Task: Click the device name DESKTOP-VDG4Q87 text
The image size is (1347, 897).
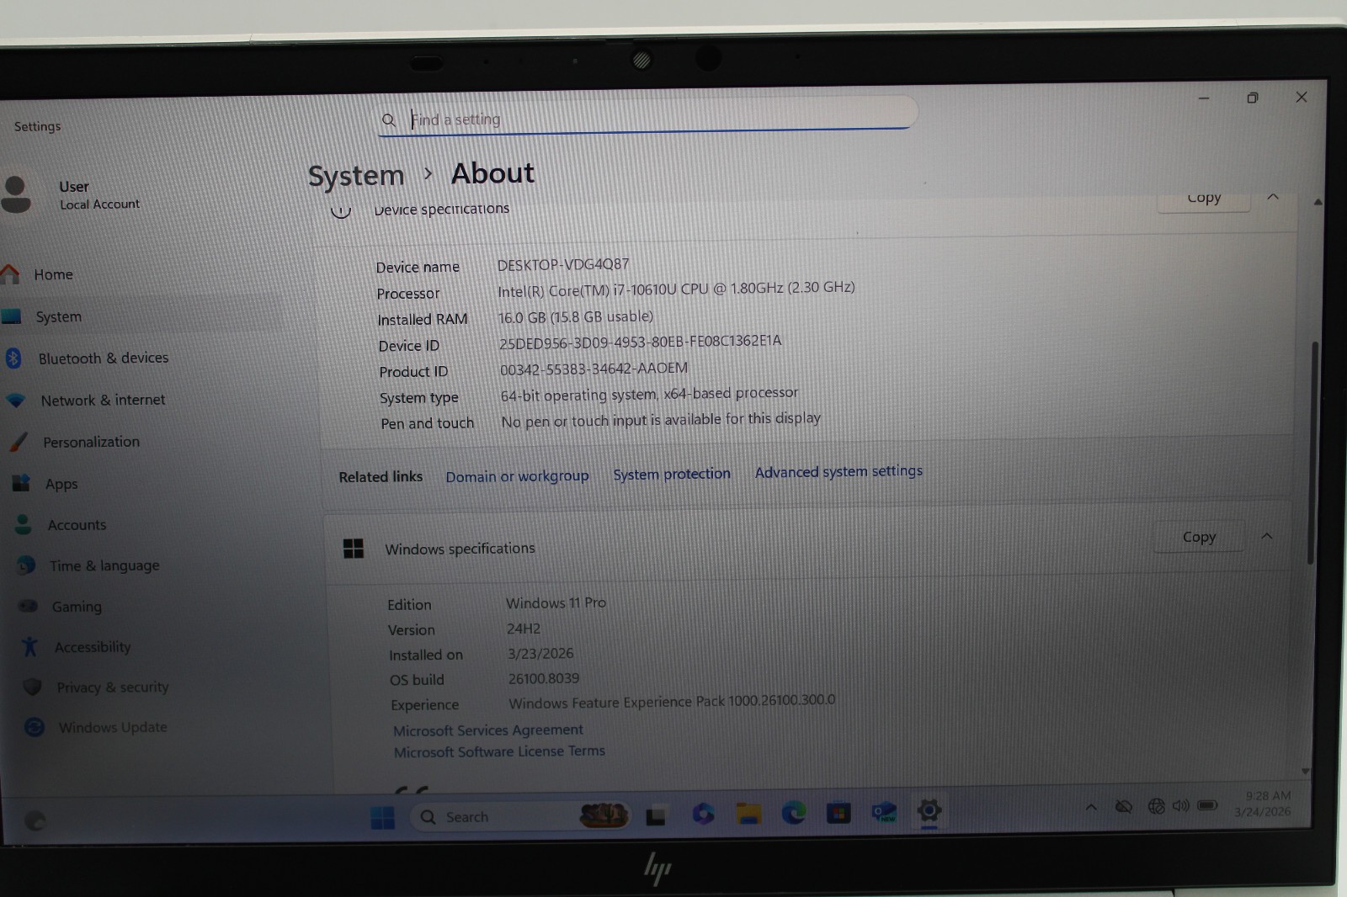Action: [x=563, y=264]
